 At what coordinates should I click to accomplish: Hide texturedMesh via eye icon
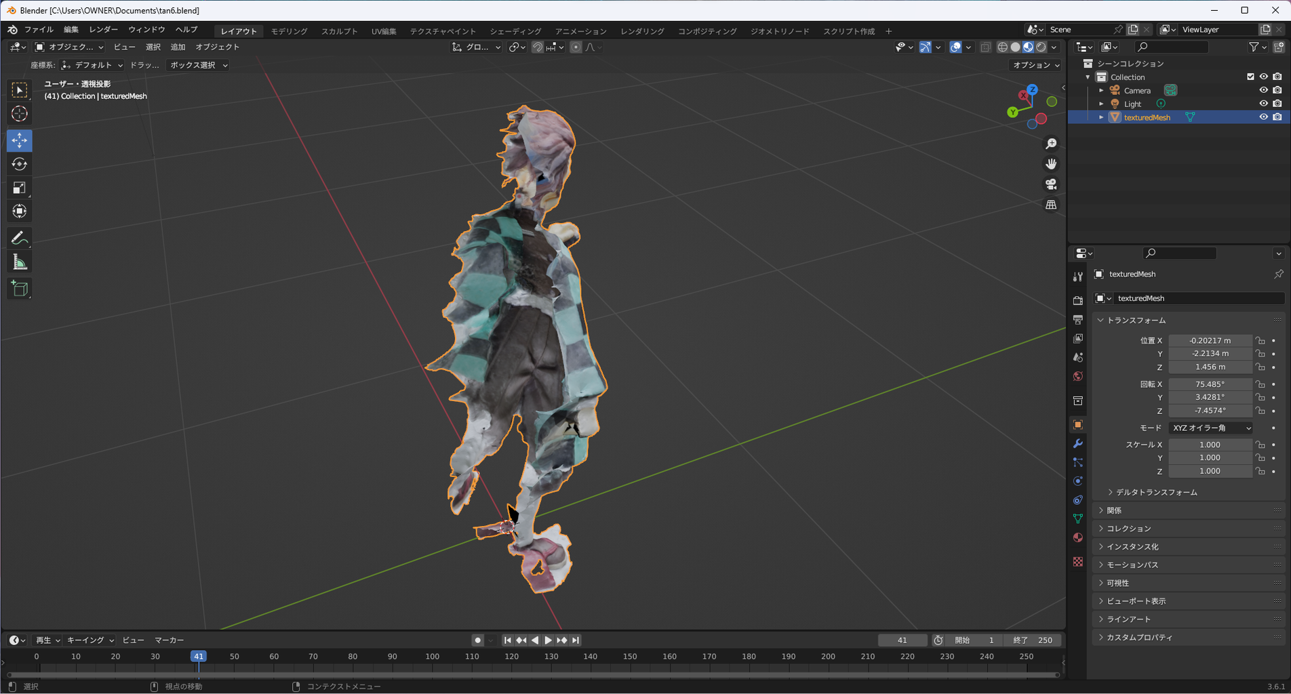tap(1263, 117)
